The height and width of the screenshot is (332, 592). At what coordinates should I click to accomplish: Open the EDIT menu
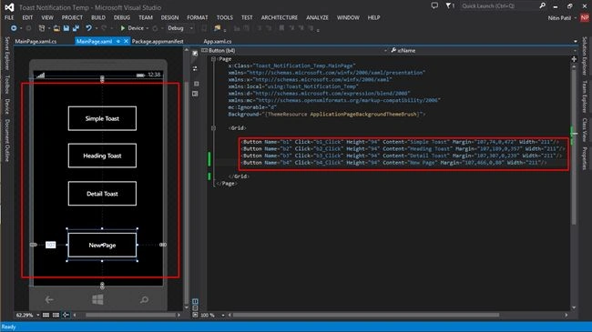[x=27, y=17]
